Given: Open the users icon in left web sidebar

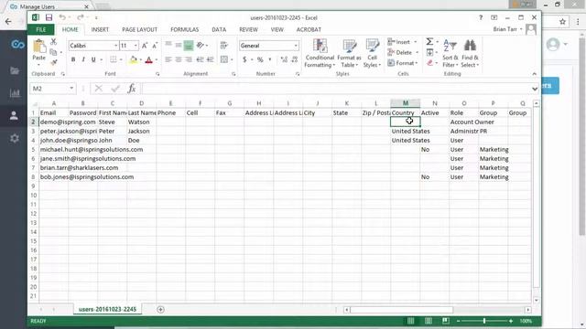Looking at the screenshot, I should [x=14, y=116].
